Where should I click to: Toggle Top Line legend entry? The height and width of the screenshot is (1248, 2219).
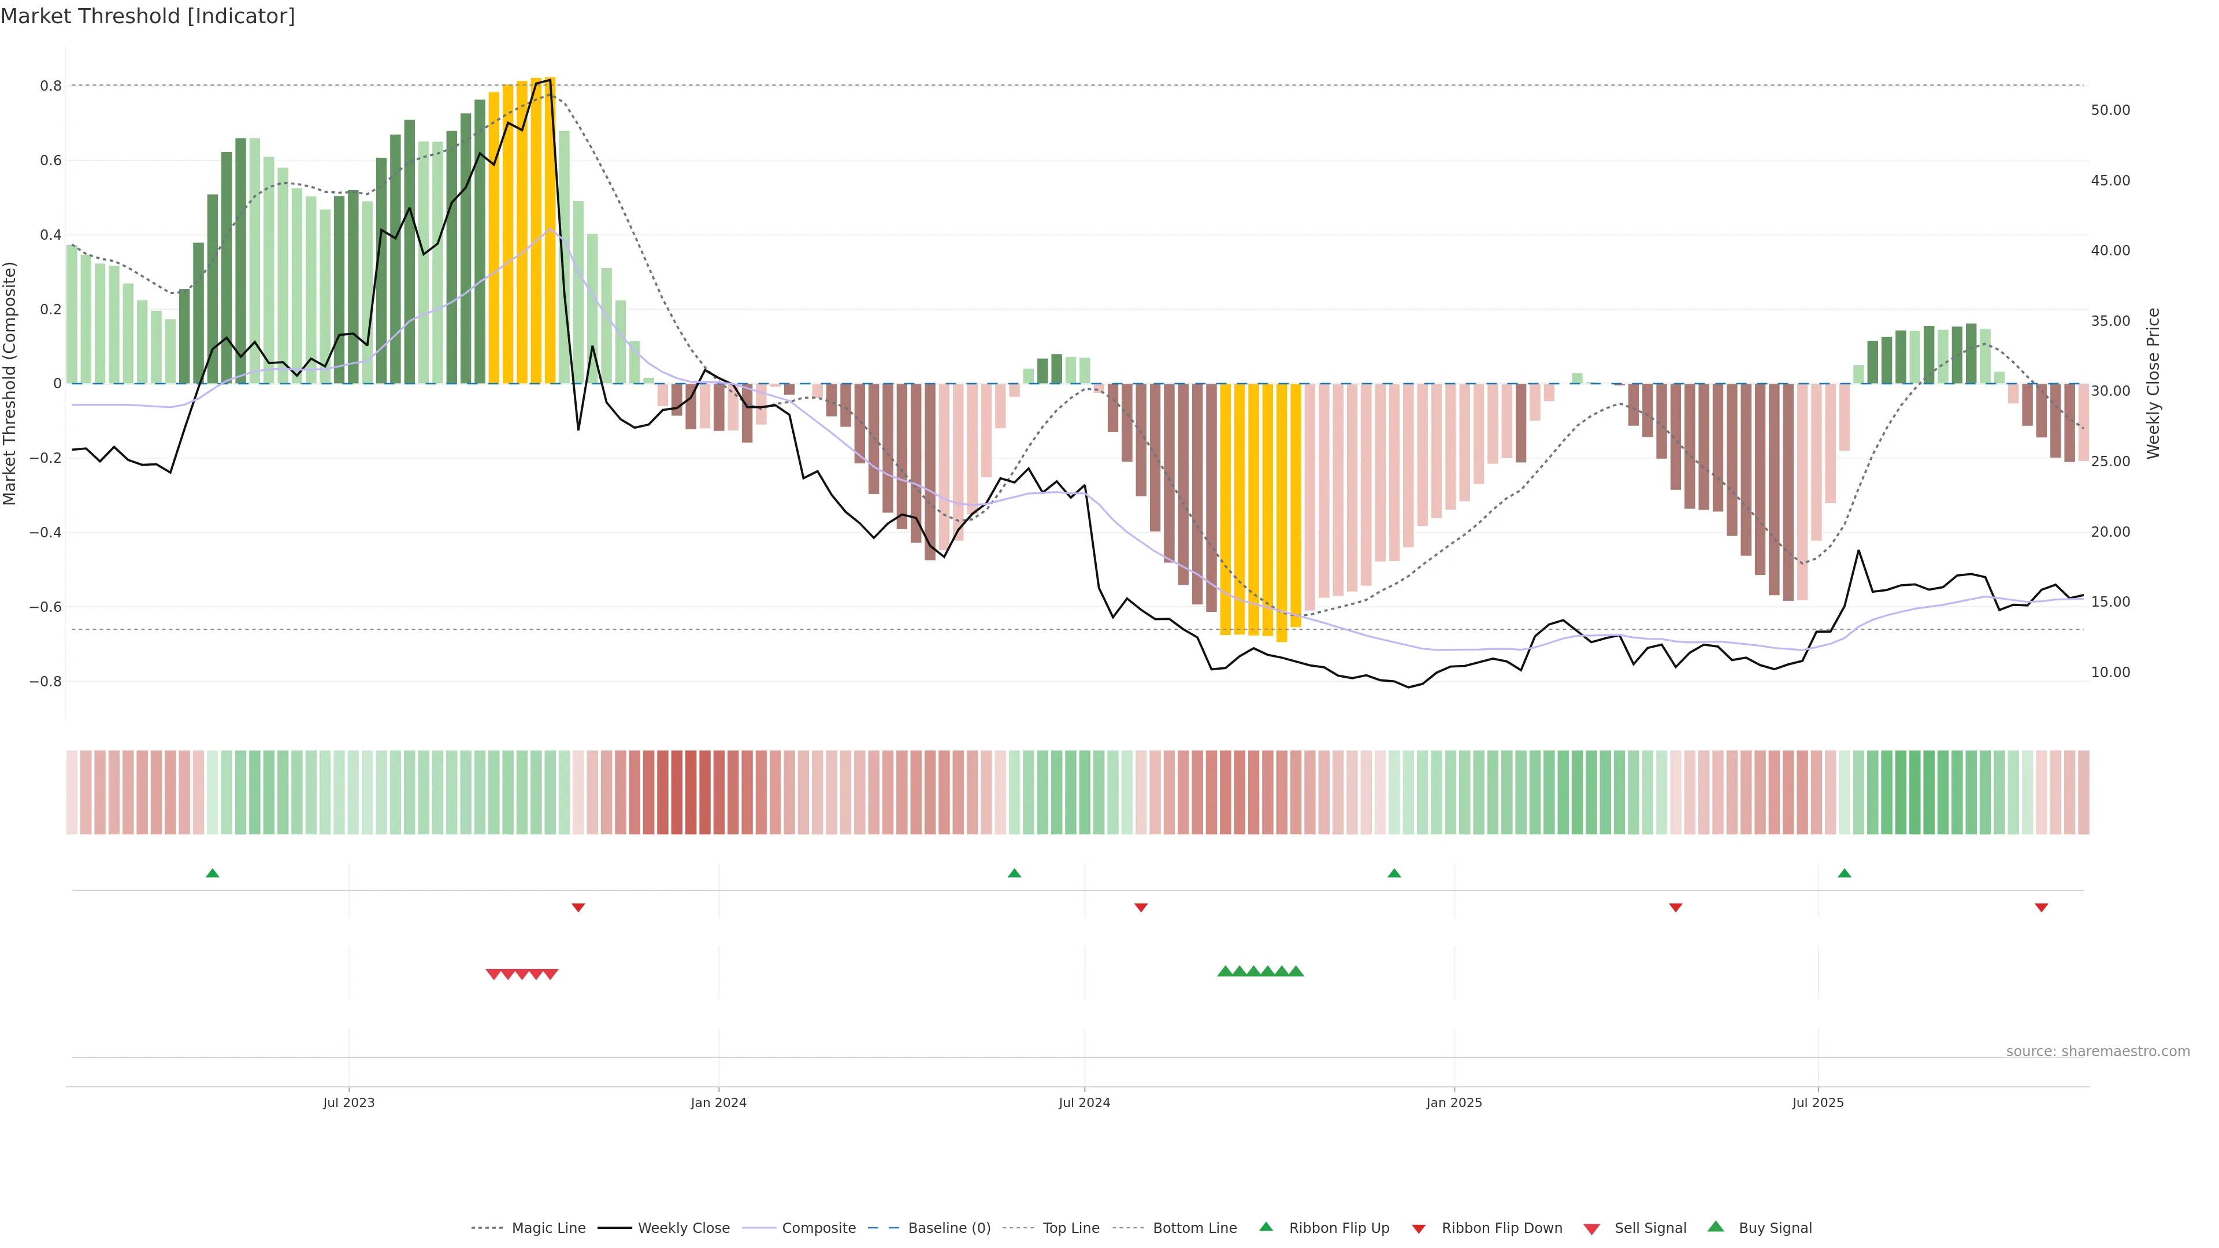[1071, 1228]
